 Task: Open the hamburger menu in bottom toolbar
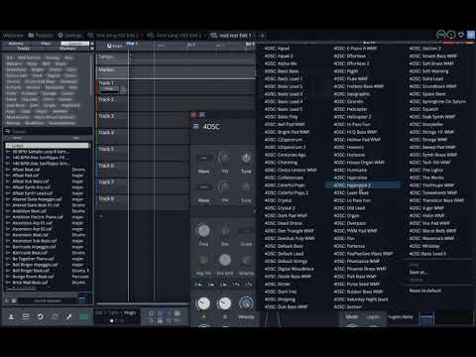26,316
